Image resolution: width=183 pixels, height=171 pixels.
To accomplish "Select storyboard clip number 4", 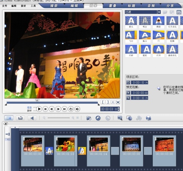I will click(131, 151).
